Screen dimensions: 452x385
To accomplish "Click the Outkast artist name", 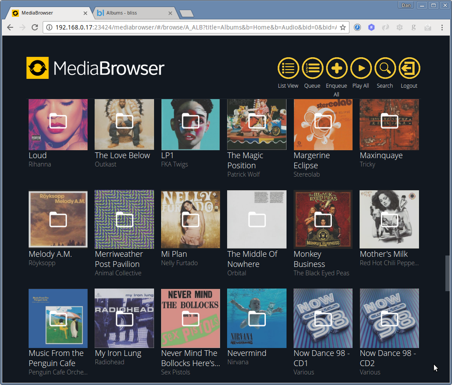I will pos(106,164).
